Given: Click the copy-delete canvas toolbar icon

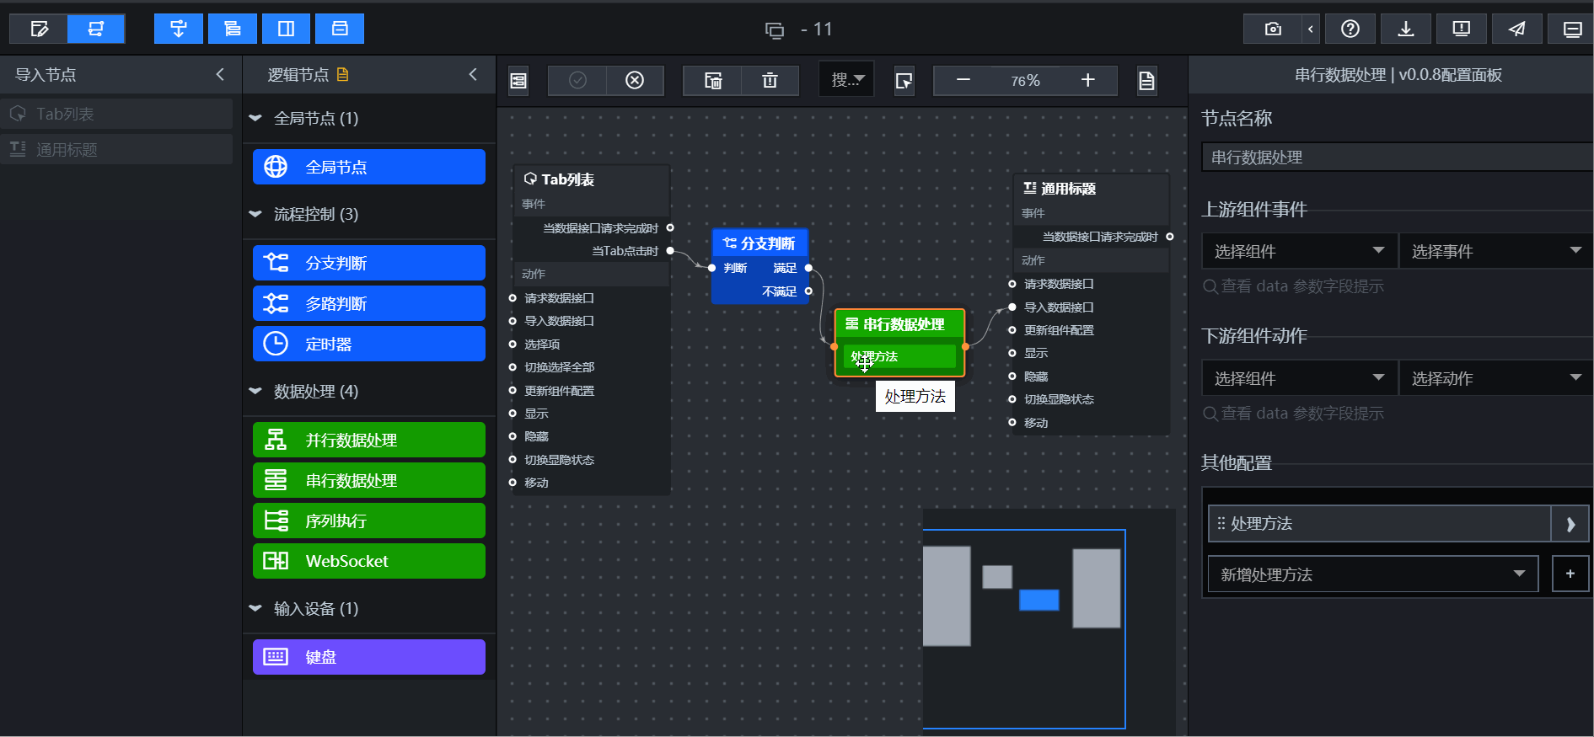Looking at the screenshot, I should [x=713, y=80].
